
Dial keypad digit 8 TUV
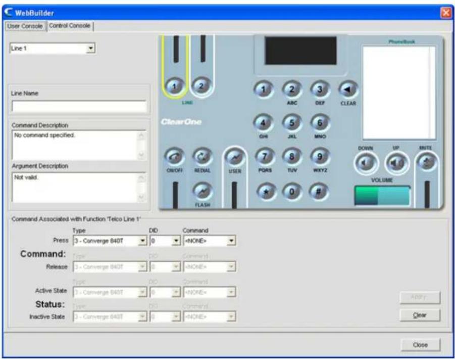coord(291,157)
